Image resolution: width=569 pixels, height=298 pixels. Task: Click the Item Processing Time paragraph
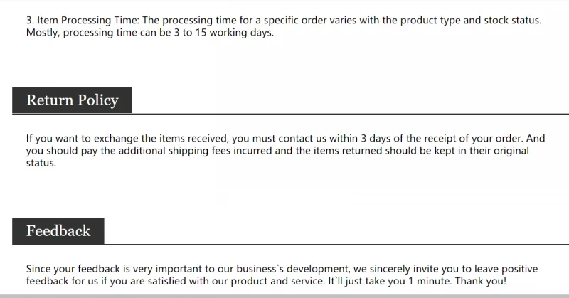(x=283, y=26)
